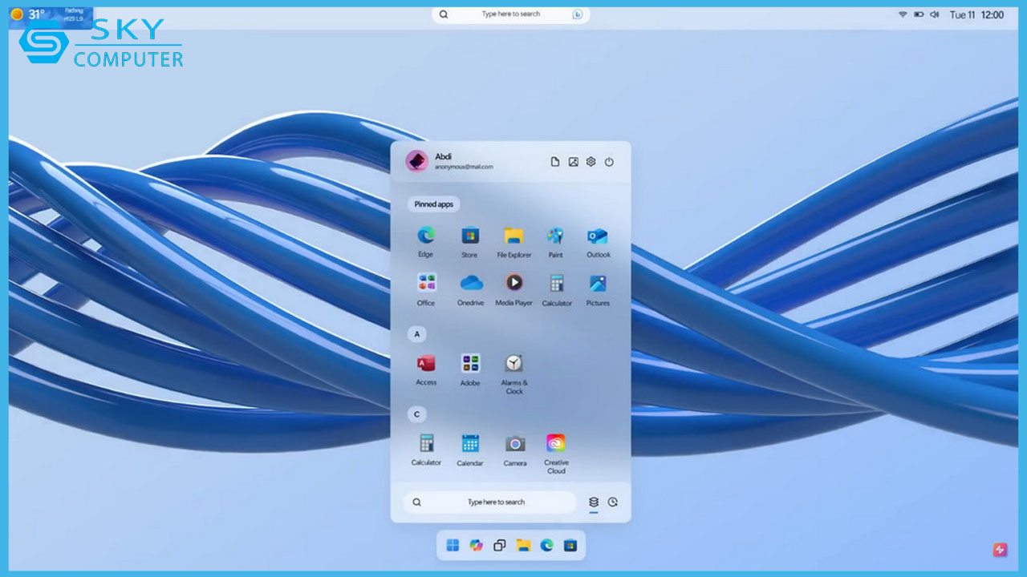Image resolution: width=1027 pixels, height=577 pixels.
Task: Open Media Player from pinned apps
Action: [513, 285]
